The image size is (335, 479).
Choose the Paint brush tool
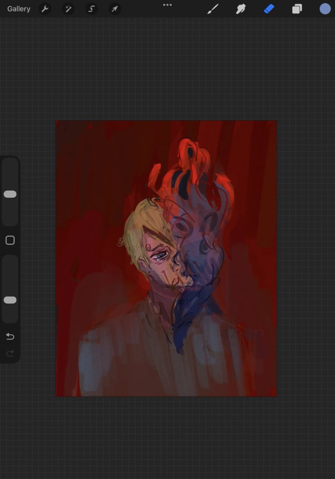click(213, 9)
